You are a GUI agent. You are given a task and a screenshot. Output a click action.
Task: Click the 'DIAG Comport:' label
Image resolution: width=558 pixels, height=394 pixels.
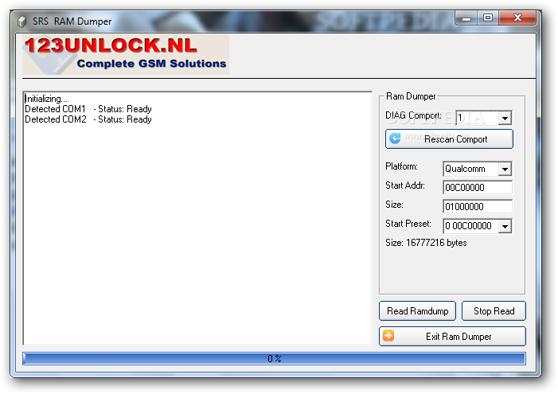413,115
